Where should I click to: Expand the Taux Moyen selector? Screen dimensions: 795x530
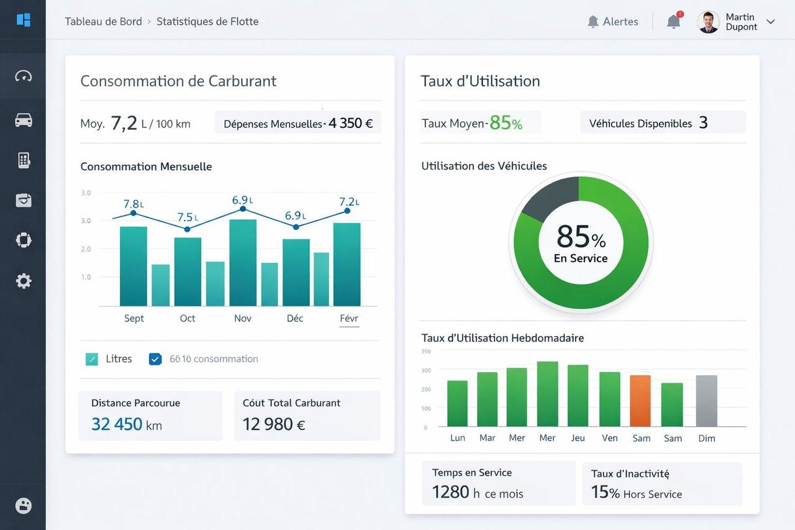(480, 122)
